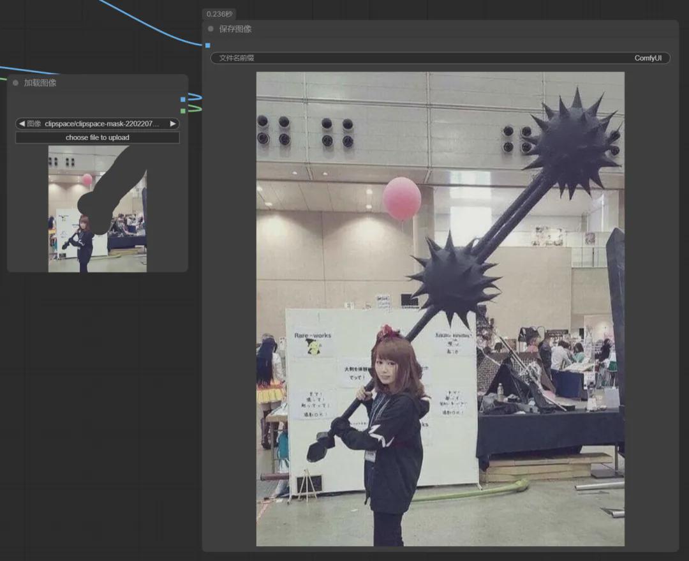
Task: Click the node status dot beside 保存图像 title
Action: point(211,29)
